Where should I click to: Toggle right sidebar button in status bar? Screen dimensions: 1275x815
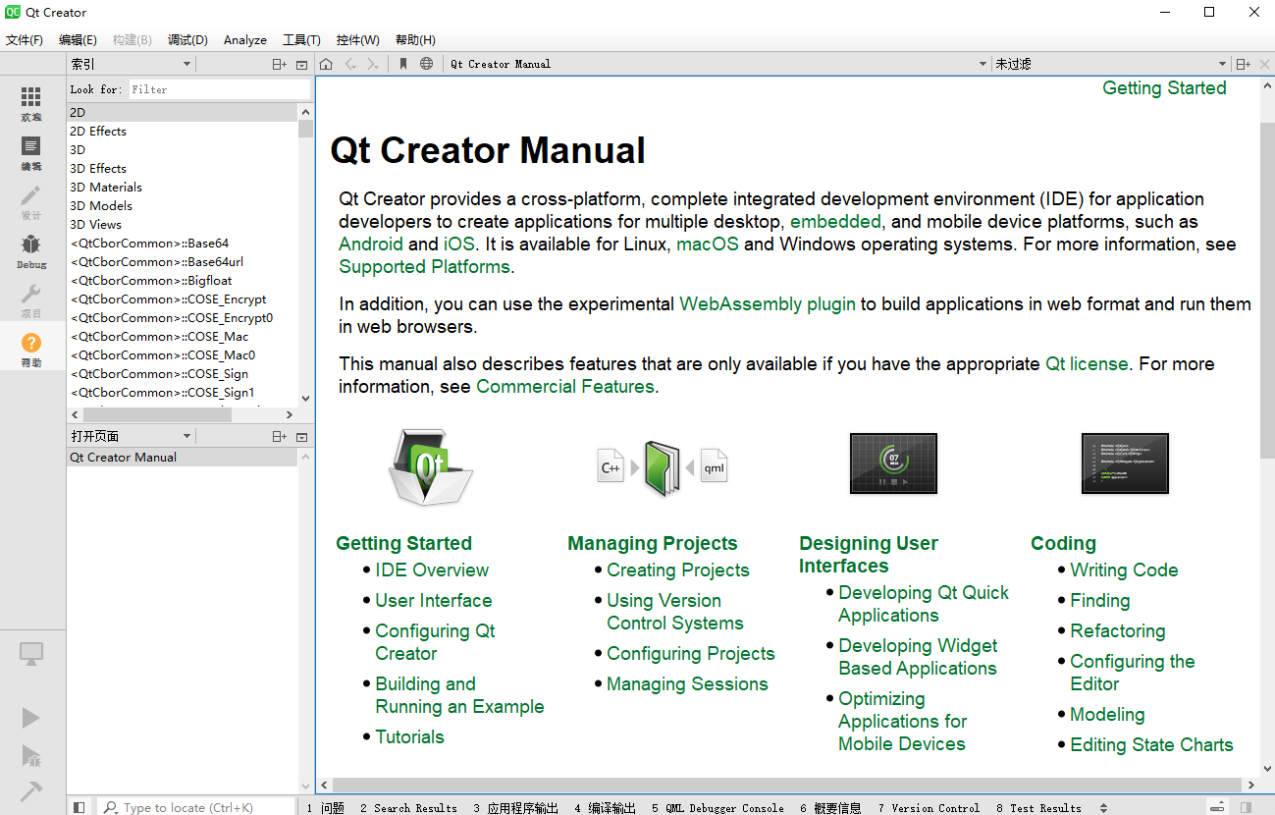pos(1246,807)
